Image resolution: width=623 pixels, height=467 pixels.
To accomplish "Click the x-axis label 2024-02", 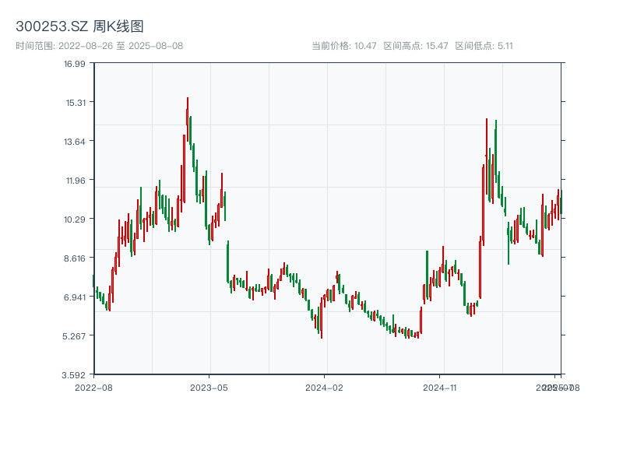I will (324, 388).
